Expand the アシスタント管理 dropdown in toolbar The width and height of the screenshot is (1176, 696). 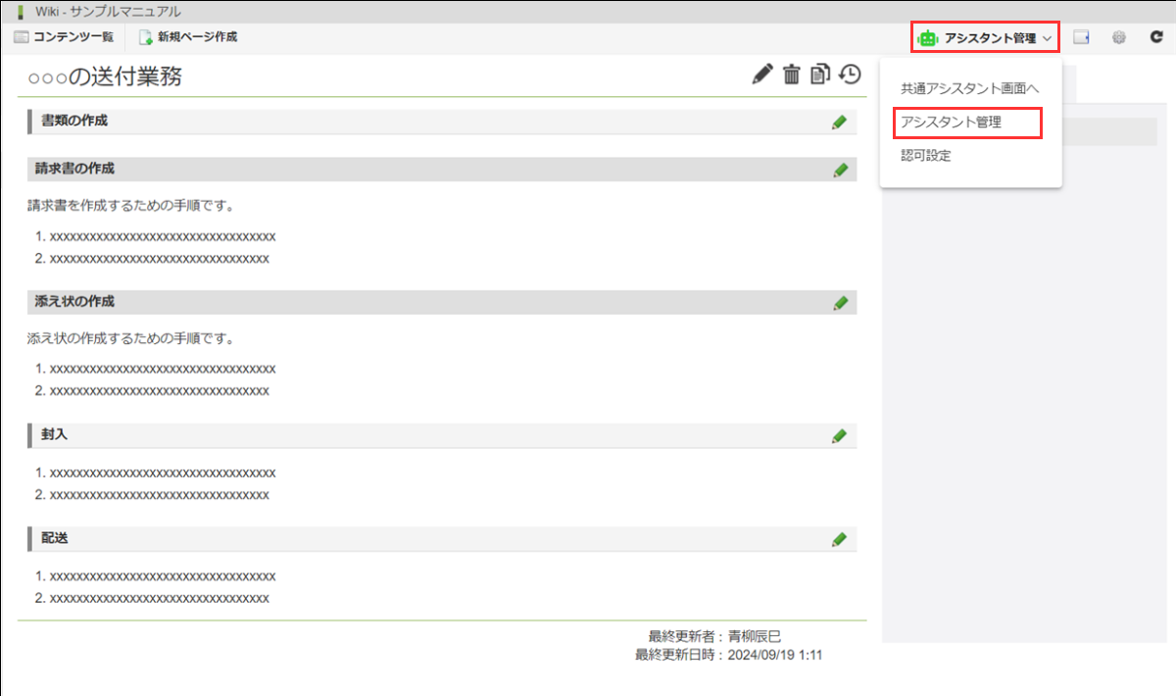986,38
